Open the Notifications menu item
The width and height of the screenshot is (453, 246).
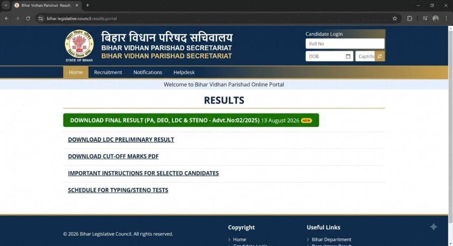click(148, 72)
